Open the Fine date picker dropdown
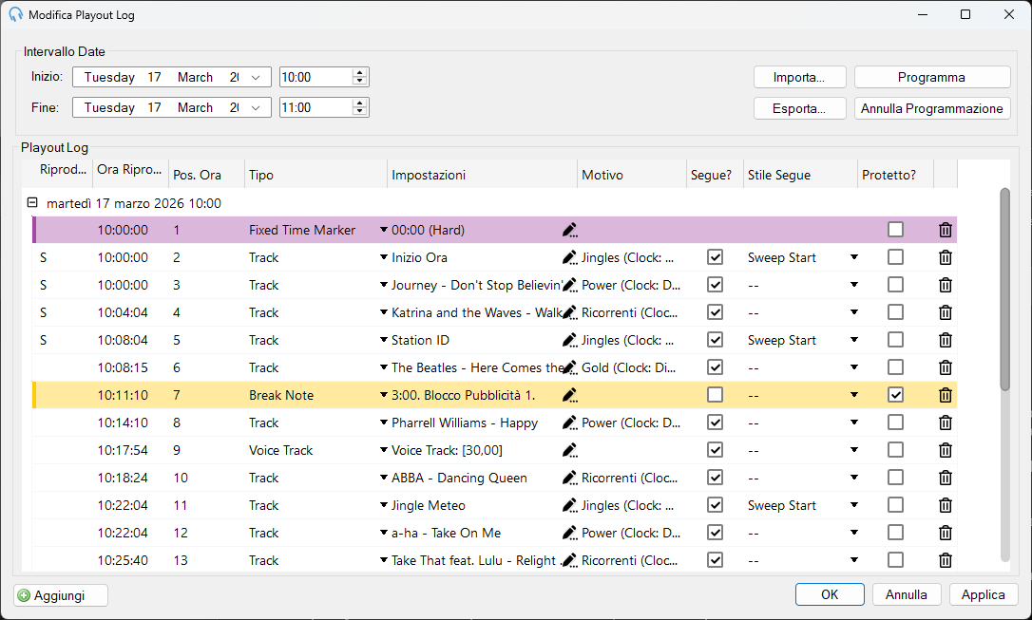The width and height of the screenshot is (1032, 620). [x=256, y=108]
